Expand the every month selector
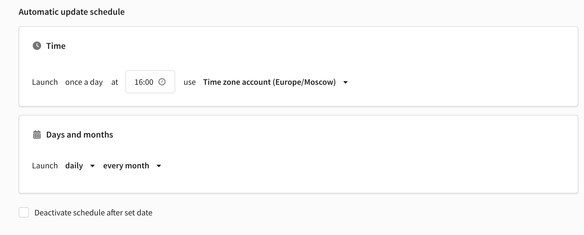Image resolution: width=584 pixels, height=235 pixels. pos(126,166)
